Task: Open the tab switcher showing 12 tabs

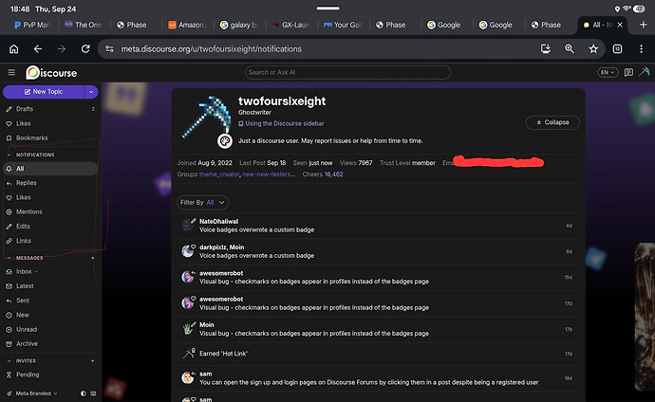Action: [x=617, y=48]
